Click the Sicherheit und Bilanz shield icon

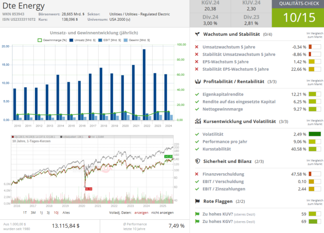tap(198, 161)
